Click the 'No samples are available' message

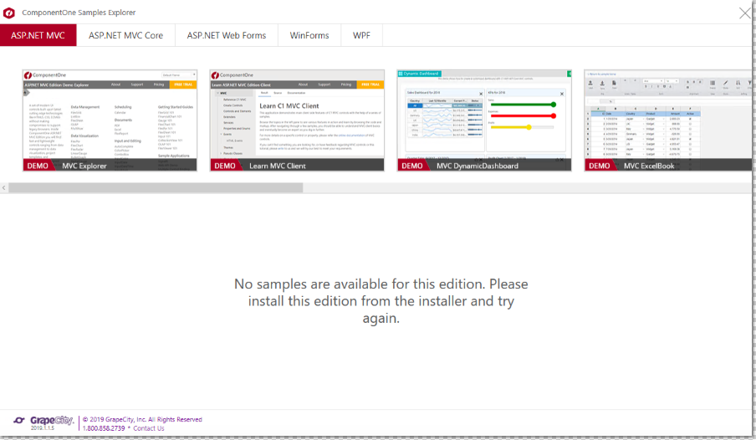381,301
